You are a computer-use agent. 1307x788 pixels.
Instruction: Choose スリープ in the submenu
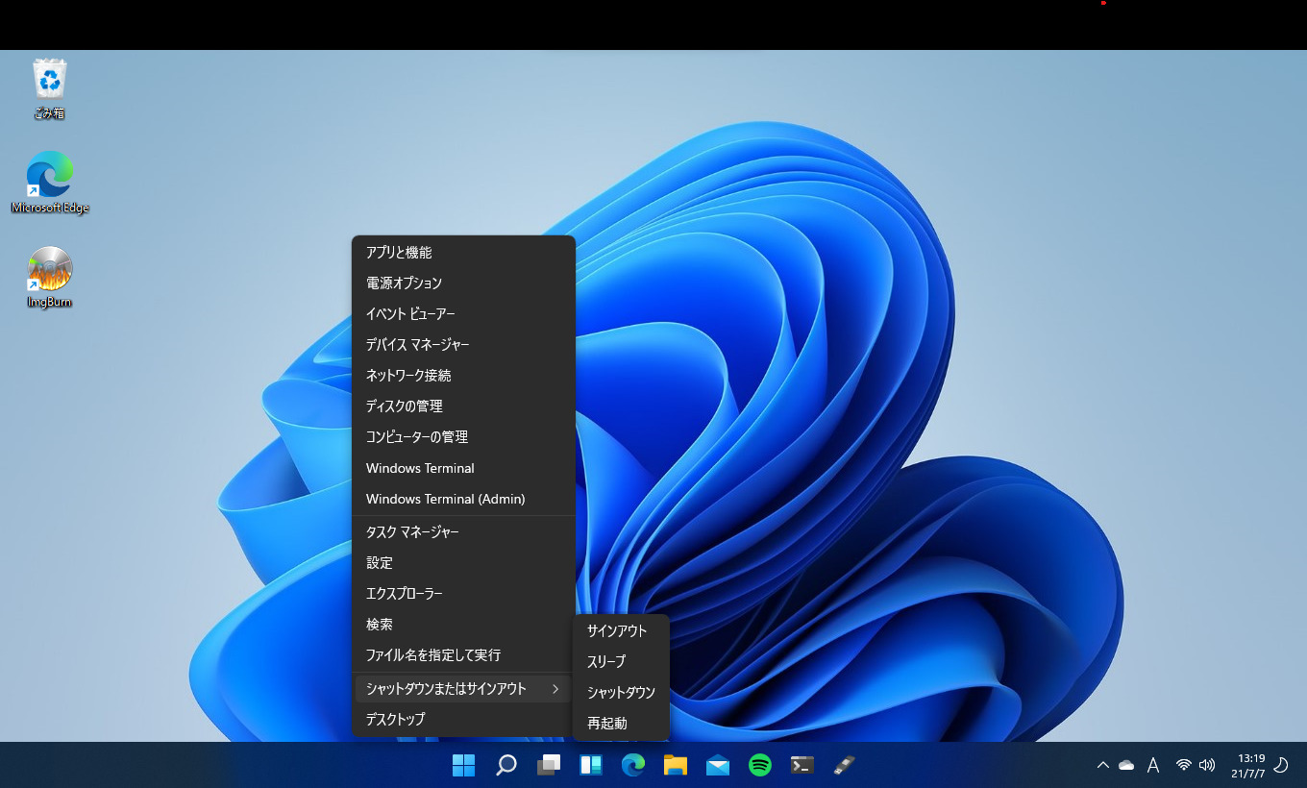click(x=606, y=661)
